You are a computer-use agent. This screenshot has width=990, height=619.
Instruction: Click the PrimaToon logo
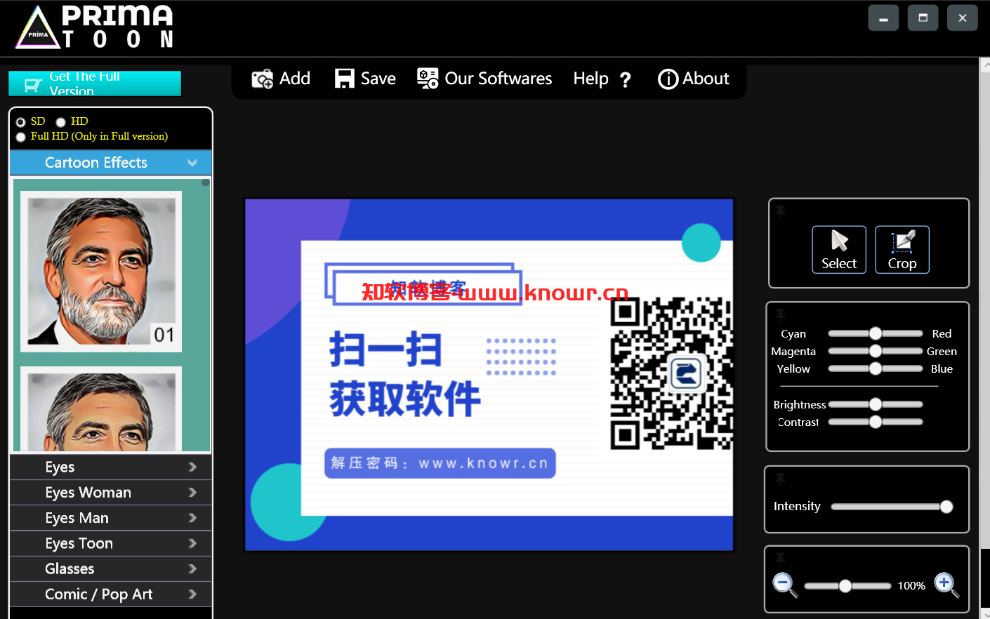coord(95,27)
